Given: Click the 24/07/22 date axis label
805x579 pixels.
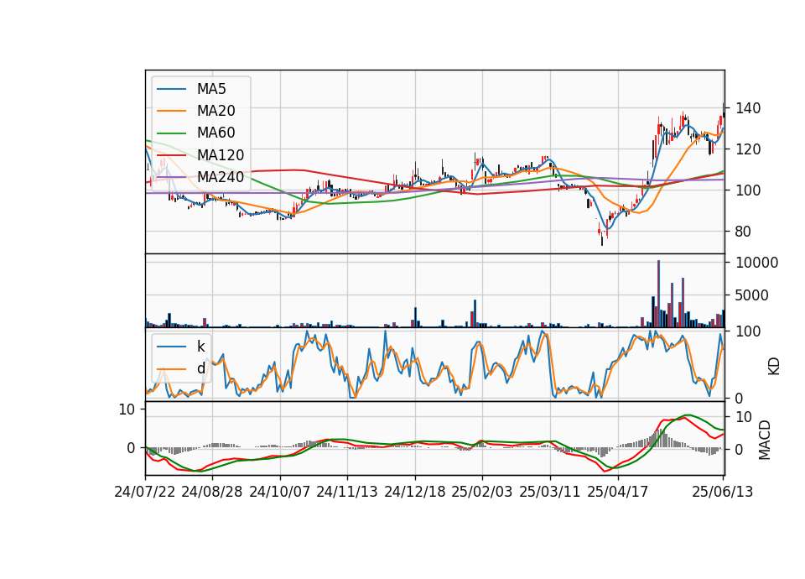Looking at the screenshot, I should 145,492.
